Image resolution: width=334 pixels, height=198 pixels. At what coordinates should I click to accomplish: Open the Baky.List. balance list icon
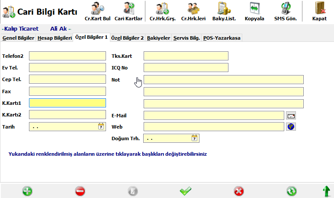[x=224, y=12]
